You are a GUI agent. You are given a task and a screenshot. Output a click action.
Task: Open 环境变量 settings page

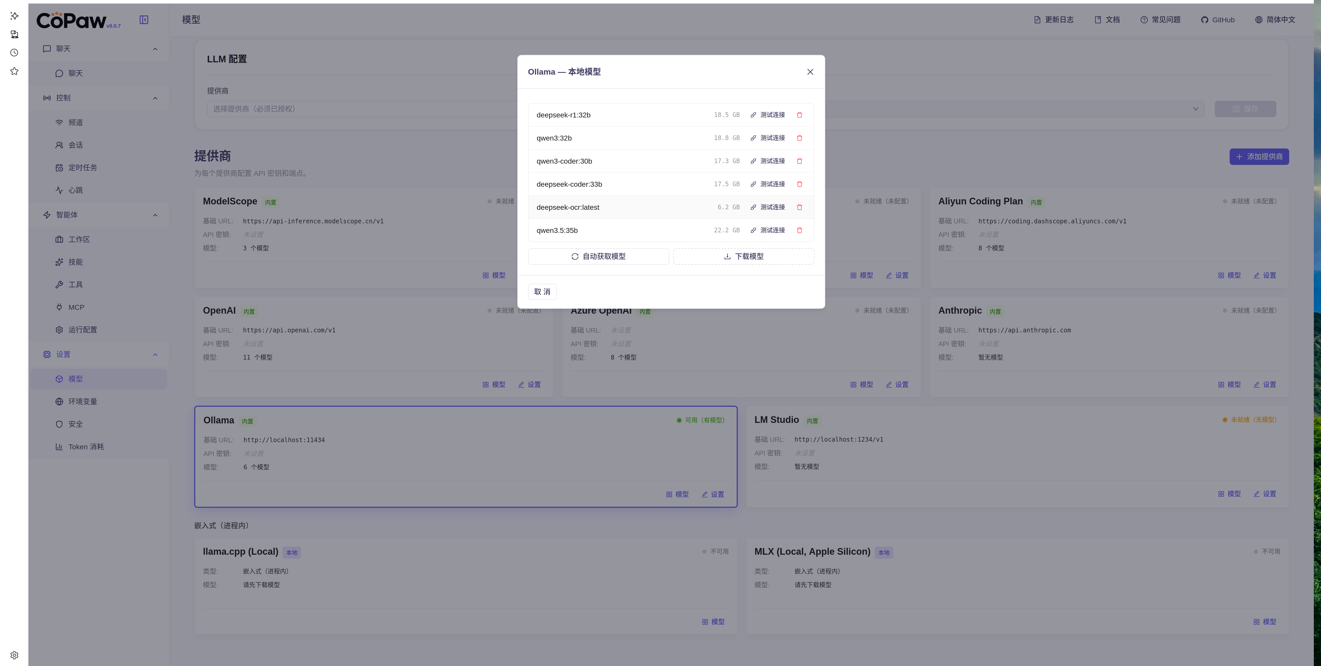(x=83, y=401)
